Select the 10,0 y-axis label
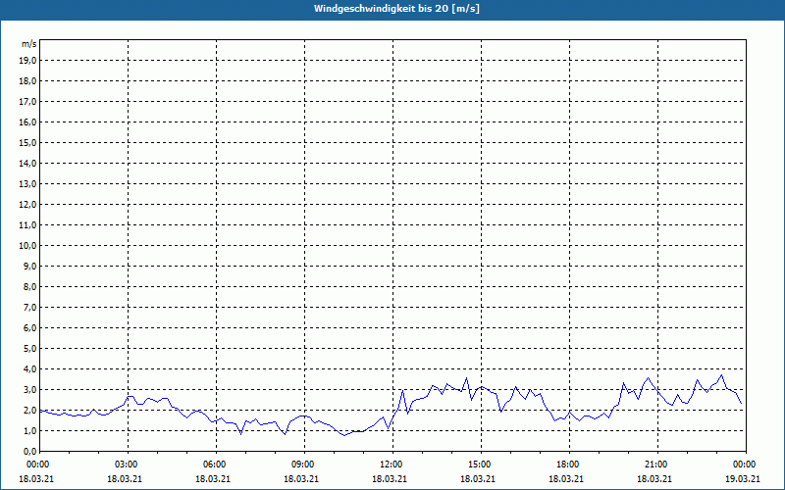The height and width of the screenshot is (490, 785). [x=27, y=246]
